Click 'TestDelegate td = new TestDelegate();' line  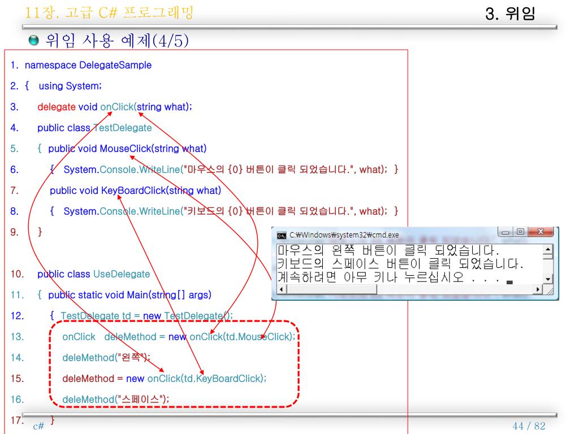tap(146, 316)
